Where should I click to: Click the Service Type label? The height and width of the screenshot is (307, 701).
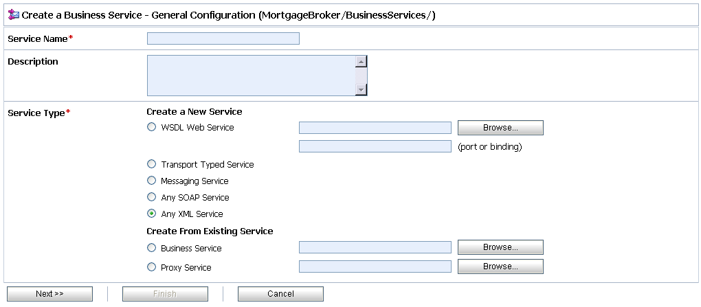[x=39, y=113]
